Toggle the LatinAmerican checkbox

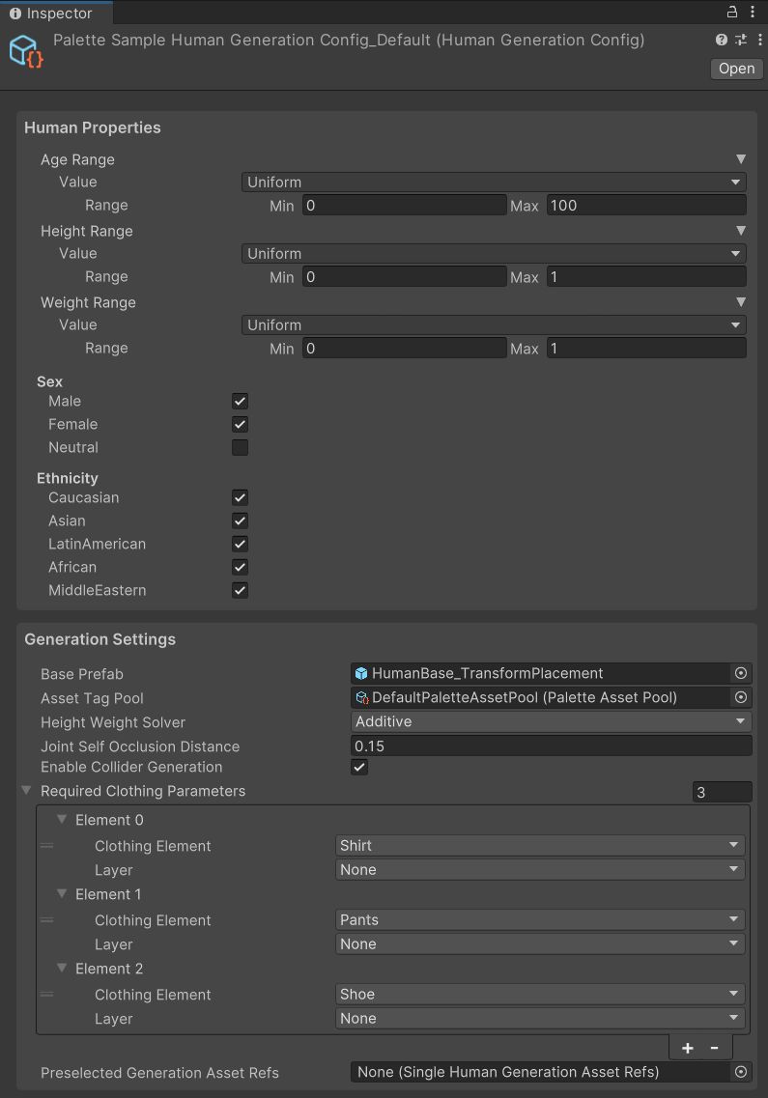click(x=240, y=544)
